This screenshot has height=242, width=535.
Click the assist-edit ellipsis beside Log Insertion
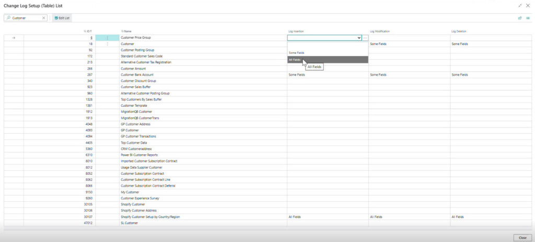click(x=365, y=38)
